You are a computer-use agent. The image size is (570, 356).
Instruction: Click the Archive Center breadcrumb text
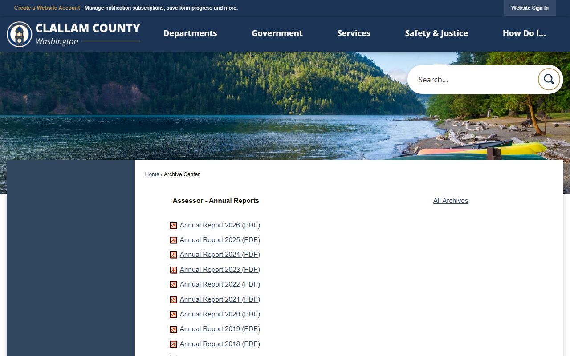pyautogui.click(x=182, y=174)
